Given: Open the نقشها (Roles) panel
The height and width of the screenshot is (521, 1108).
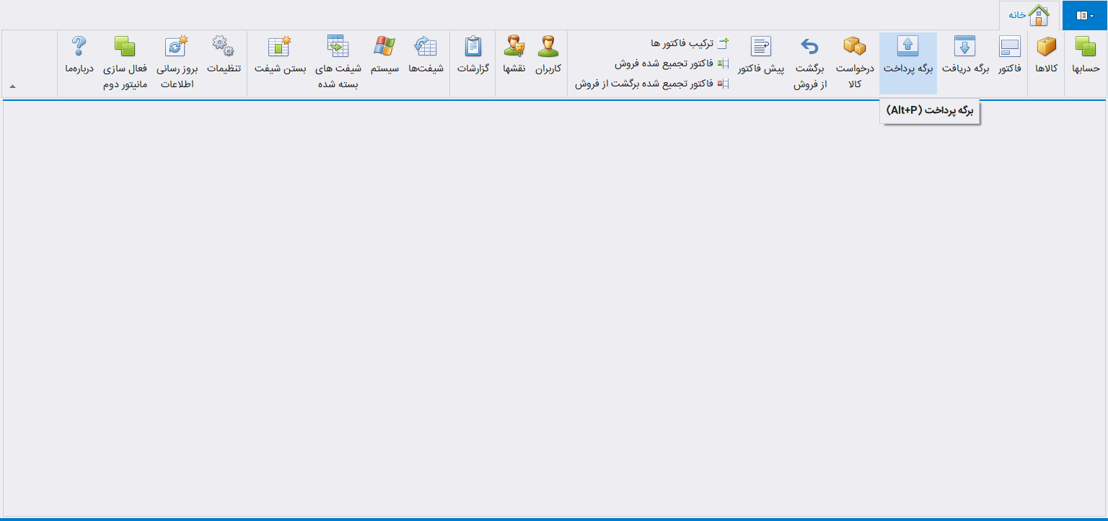Looking at the screenshot, I should click(514, 61).
